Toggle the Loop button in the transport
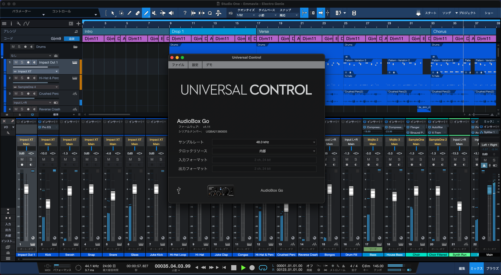501x275 pixels. pyautogui.click(x=263, y=268)
